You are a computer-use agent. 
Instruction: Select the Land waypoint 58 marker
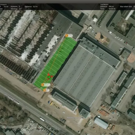tap(45, 90)
